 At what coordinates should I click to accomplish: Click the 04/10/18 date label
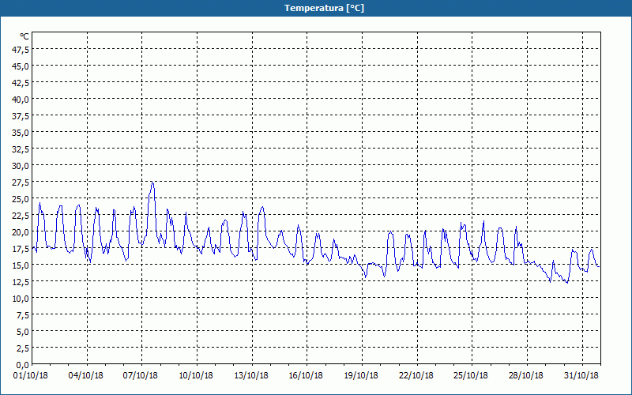pos(85,376)
